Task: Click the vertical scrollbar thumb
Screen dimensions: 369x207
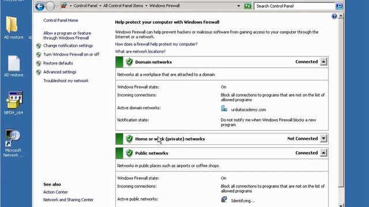Action: (x=341, y=103)
